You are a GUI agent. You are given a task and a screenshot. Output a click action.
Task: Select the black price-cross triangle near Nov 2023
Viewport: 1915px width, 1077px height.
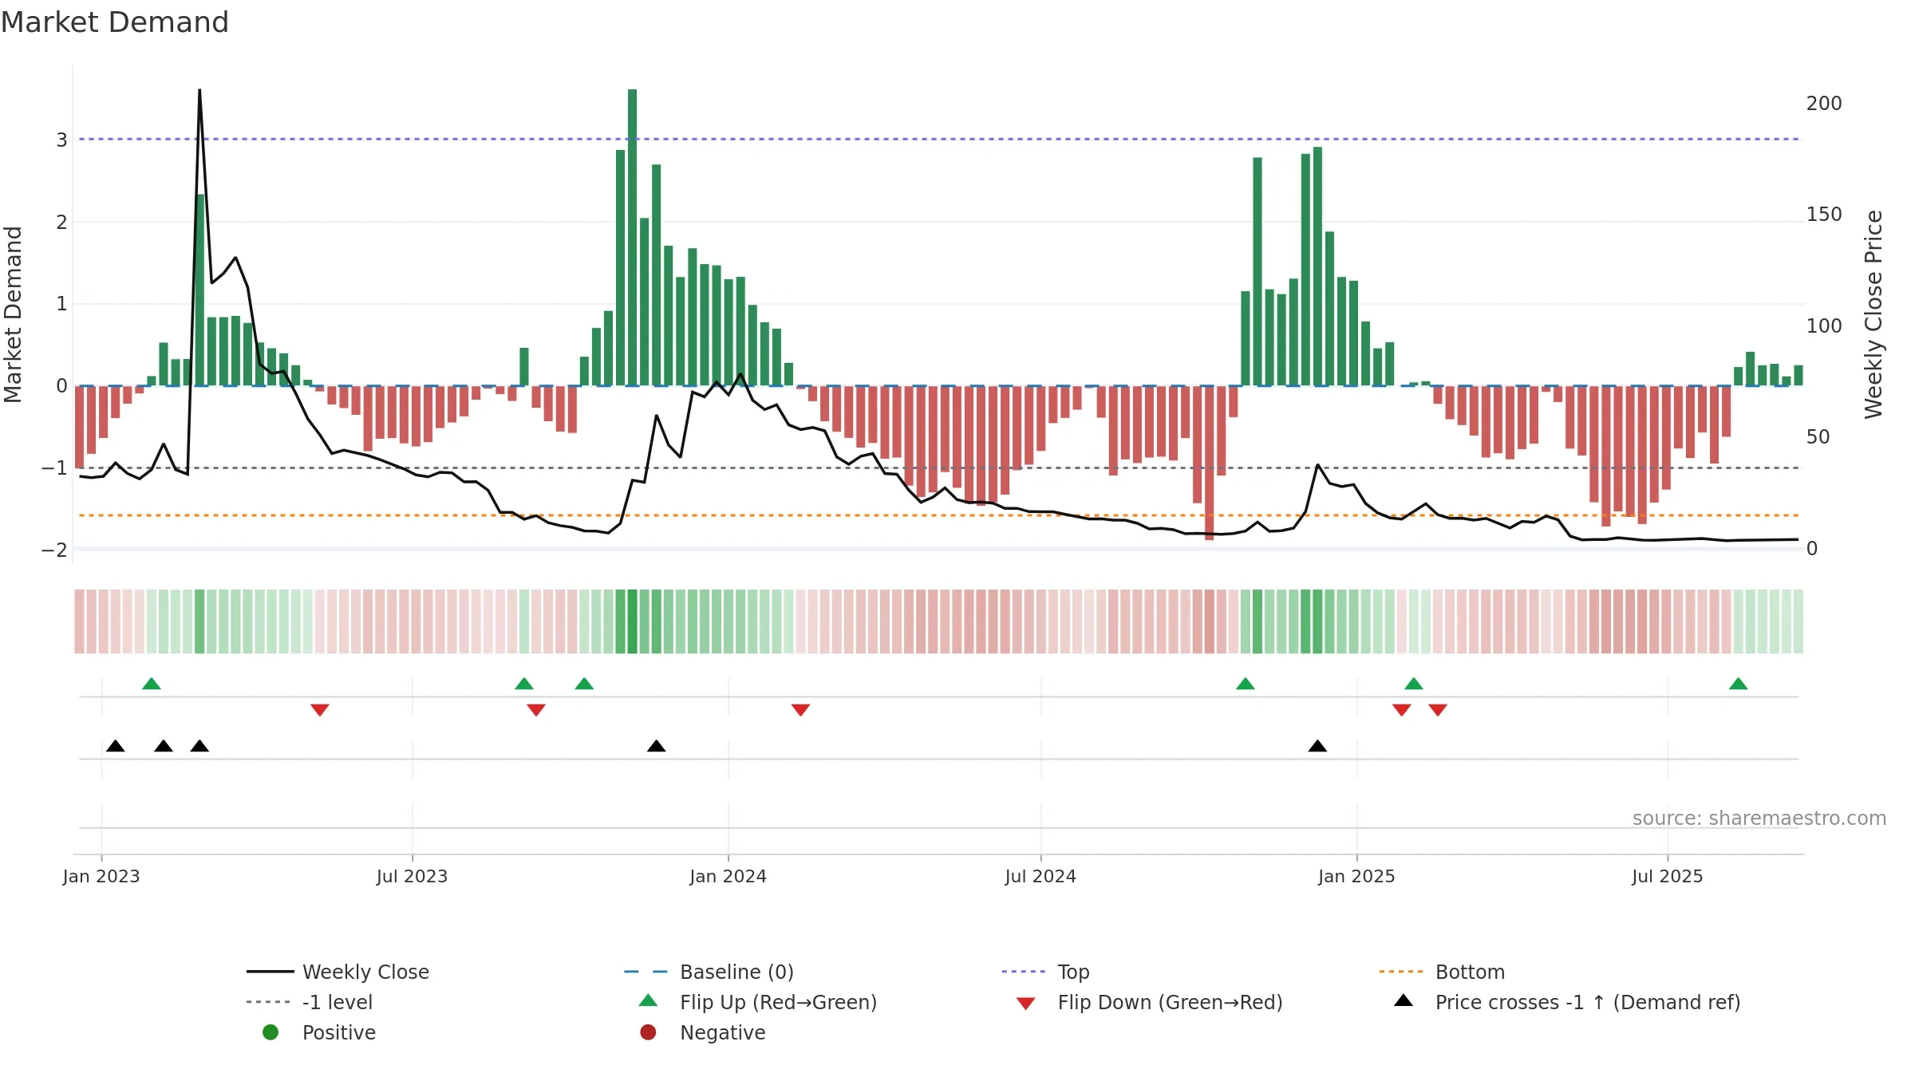tap(657, 746)
